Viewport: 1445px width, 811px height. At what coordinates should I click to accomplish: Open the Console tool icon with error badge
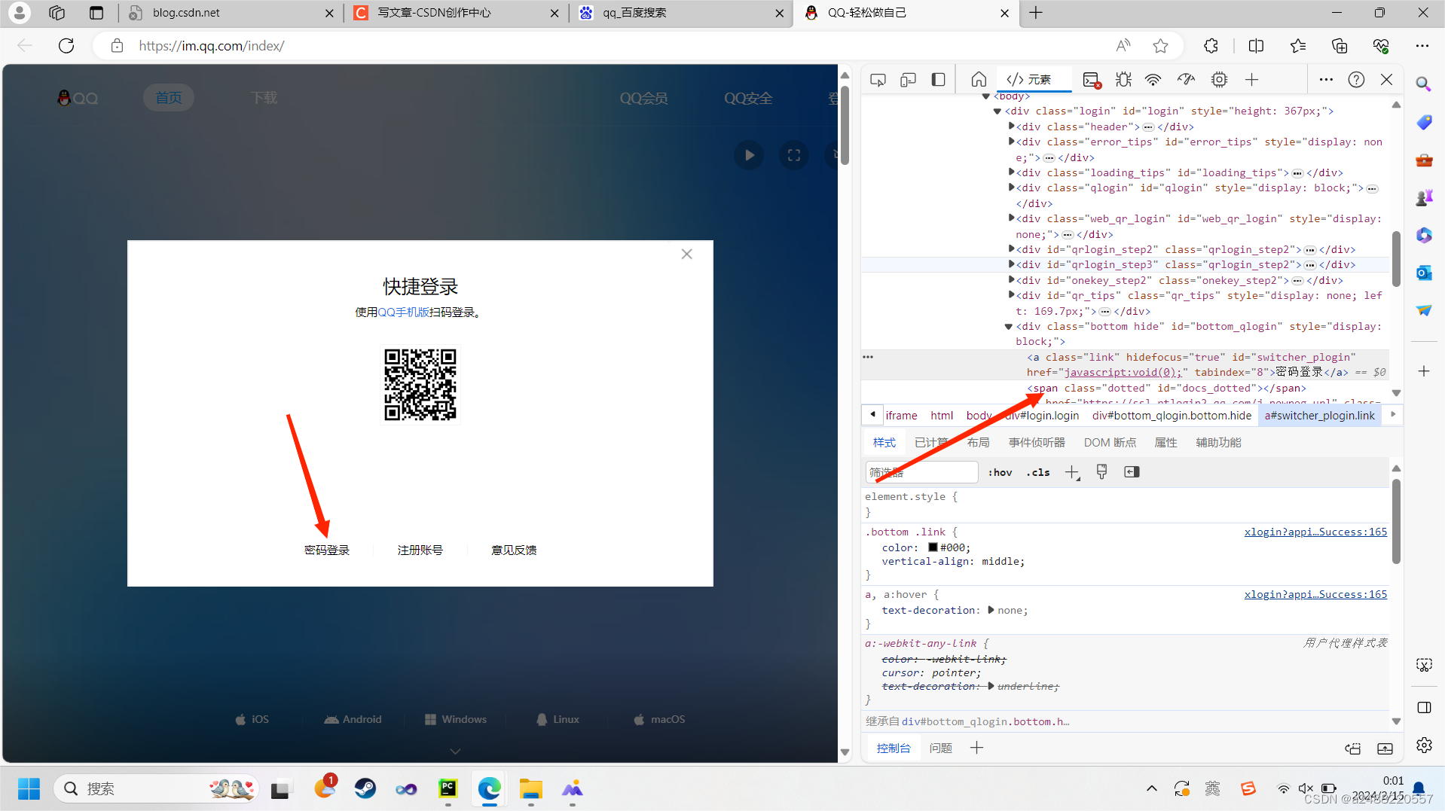[x=1092, y=80]
